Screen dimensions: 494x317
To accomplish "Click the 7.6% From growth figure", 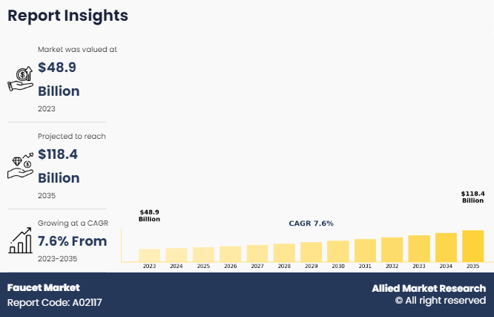I will point(73,241).
